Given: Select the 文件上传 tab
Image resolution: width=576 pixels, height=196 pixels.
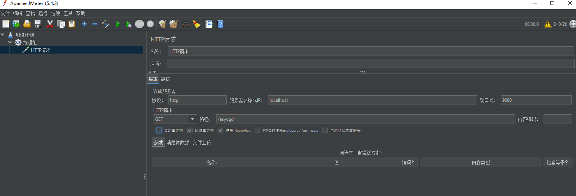Looking at the screenshot, I should [x=202, y=142].
